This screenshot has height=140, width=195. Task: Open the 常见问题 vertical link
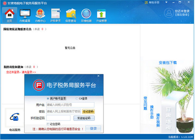[x=145, y=103]
